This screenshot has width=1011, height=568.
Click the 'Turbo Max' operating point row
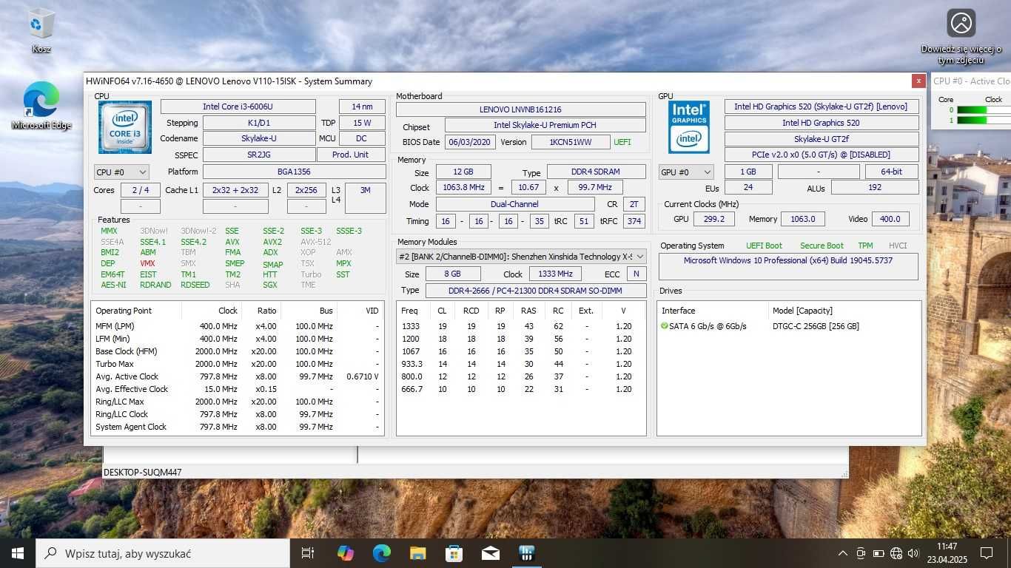[x=237, y=364]
